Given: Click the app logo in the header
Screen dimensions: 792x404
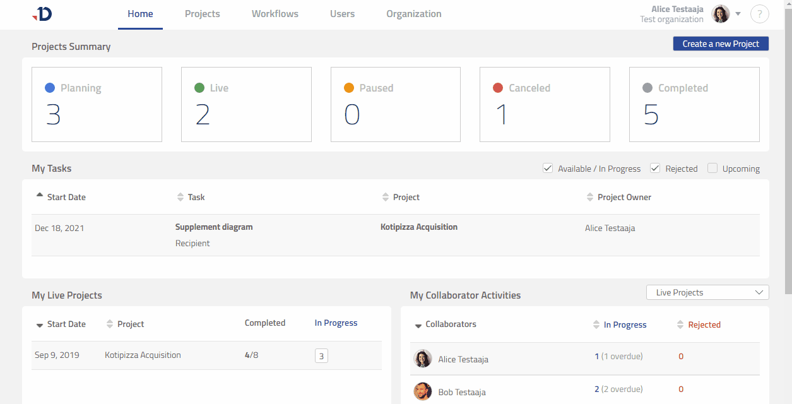Looking at the screenshot, I should (42, 14).
